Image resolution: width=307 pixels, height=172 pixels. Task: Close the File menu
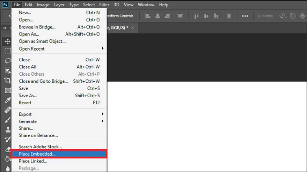pyautogui.click(x=17, y=5)
